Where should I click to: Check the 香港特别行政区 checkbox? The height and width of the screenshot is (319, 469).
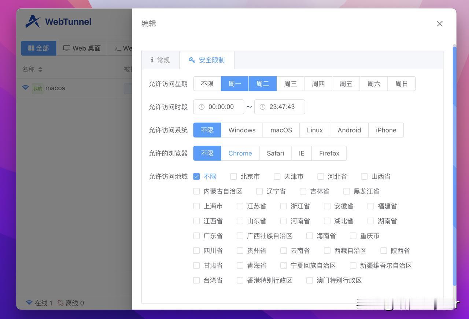[240, 279]
